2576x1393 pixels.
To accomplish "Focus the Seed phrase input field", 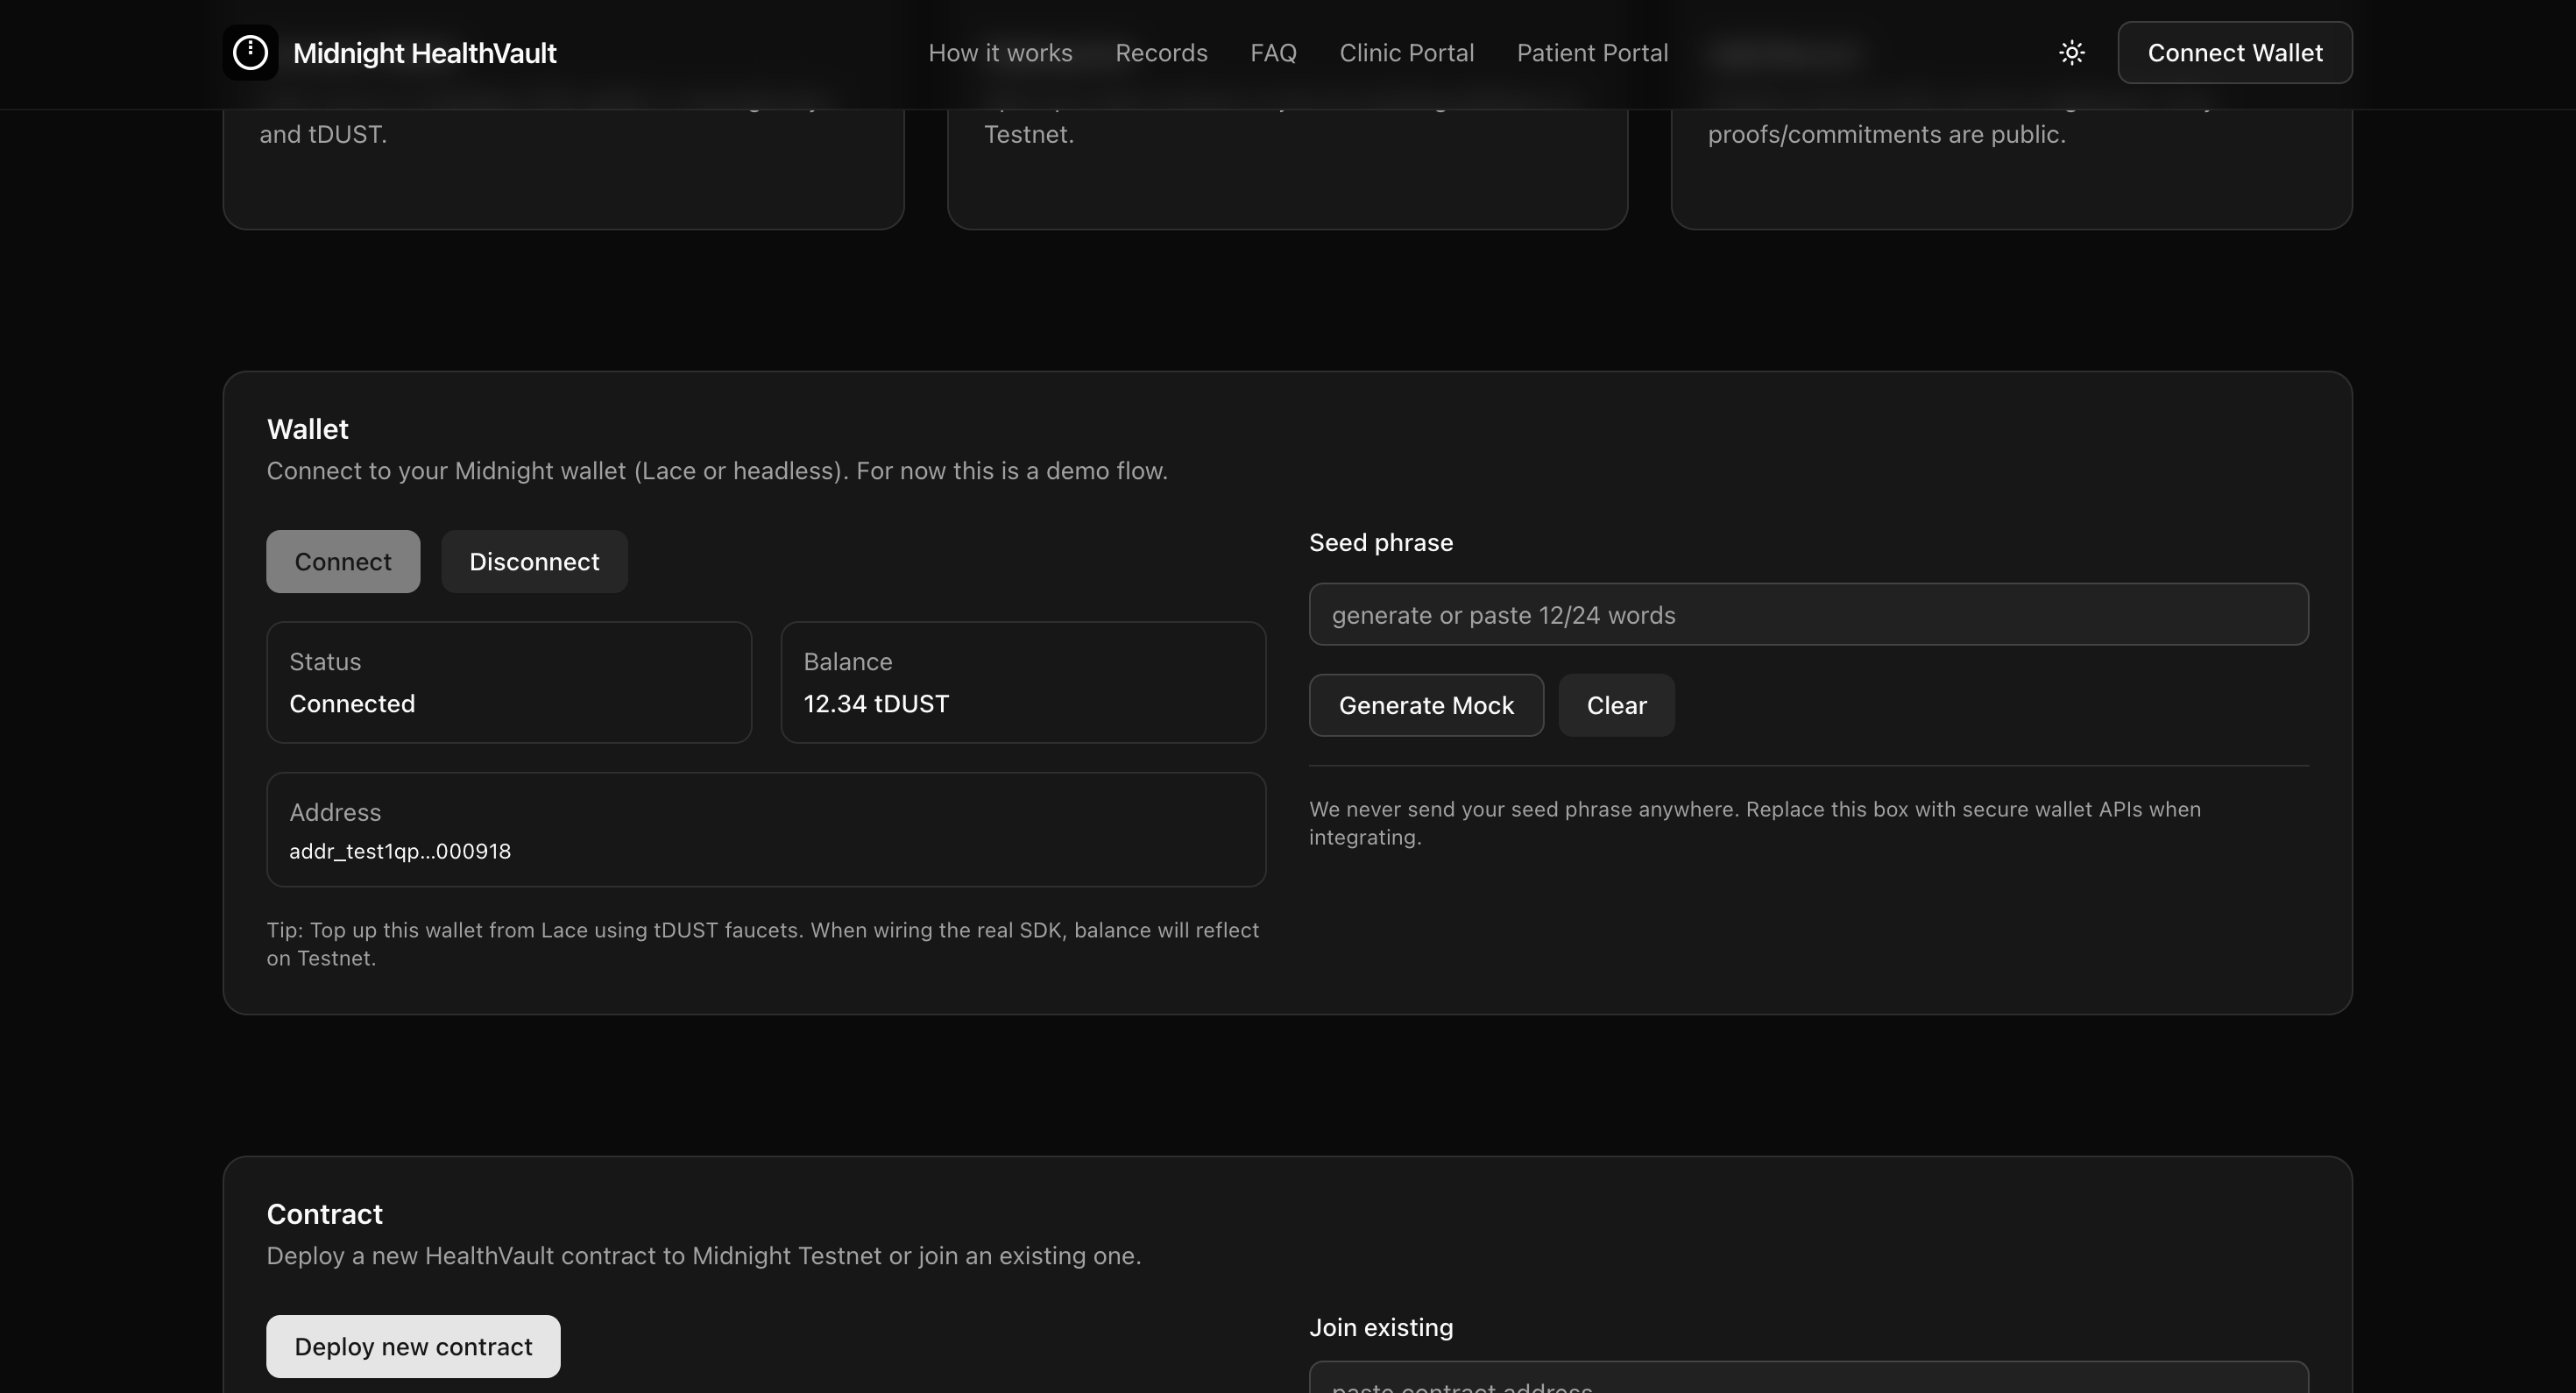I will pyautogui.click(x=1807, y=615).
